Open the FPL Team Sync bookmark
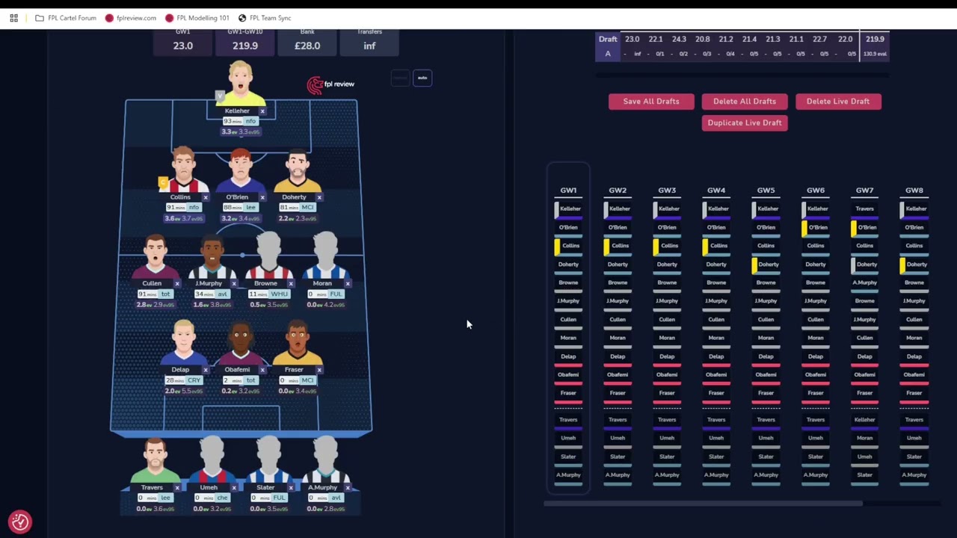The width and height of the screenshot is (957, 538). coord(265,18)
